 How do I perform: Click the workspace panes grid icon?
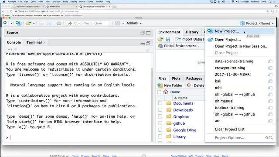117,23
